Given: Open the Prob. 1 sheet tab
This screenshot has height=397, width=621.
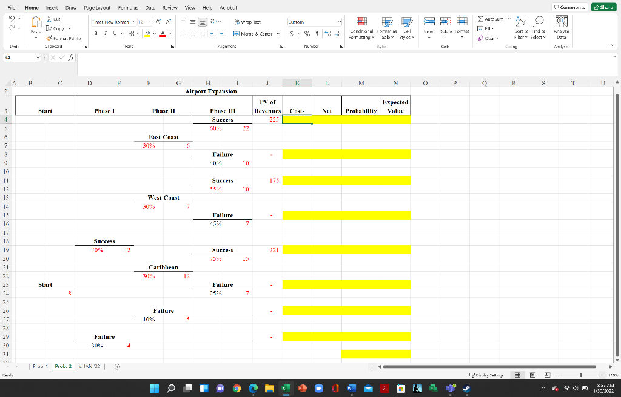Looking at the screenshot, I should click(x=39, y=366).
